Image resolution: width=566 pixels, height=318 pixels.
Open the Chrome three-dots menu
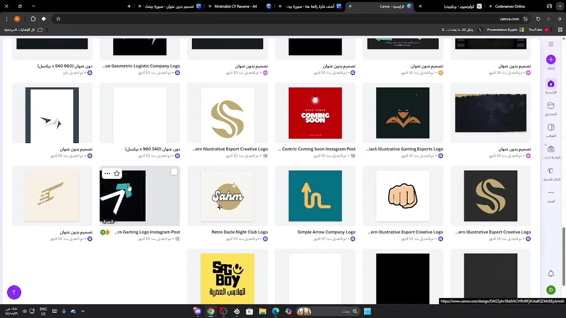coord(6,19)
